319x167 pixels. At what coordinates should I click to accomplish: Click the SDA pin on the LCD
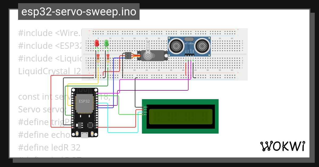click(x=143, y=112)
